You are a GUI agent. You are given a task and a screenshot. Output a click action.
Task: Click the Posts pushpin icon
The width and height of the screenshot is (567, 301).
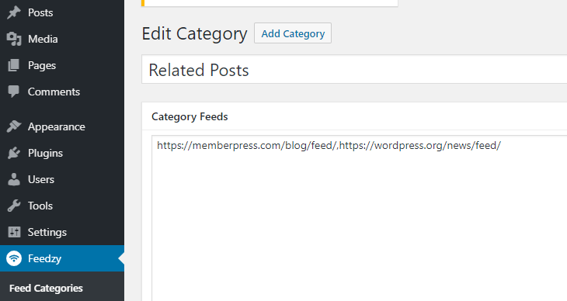pyautogui.click(x=14, y=12)
